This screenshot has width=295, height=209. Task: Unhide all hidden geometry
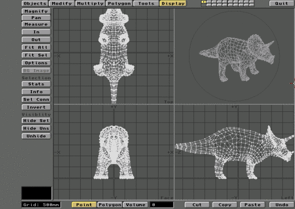pos(36,136)
